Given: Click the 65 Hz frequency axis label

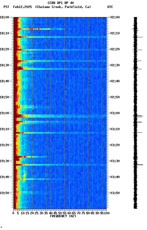Looking at the screenshot, I should [74, 213].
